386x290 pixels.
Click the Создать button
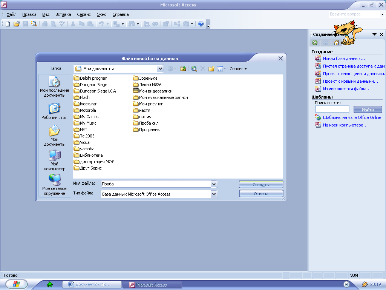pos(261,184)
